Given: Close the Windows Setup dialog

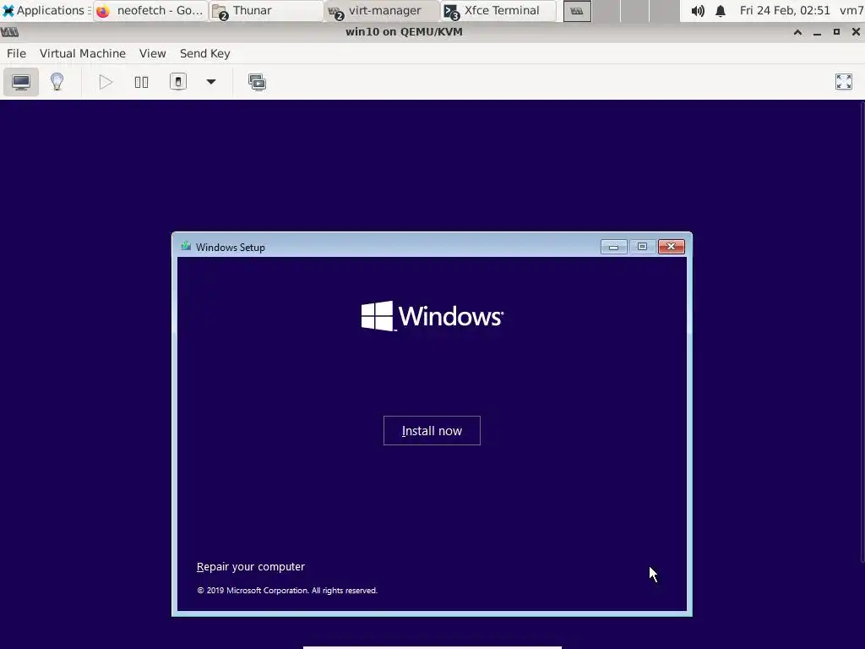Looking at the screenshot, I should (x=672, y=247).
